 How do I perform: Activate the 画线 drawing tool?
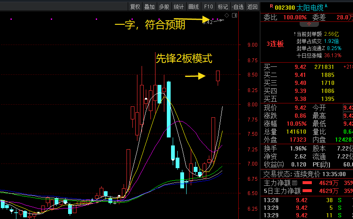[x=193, y=7]
